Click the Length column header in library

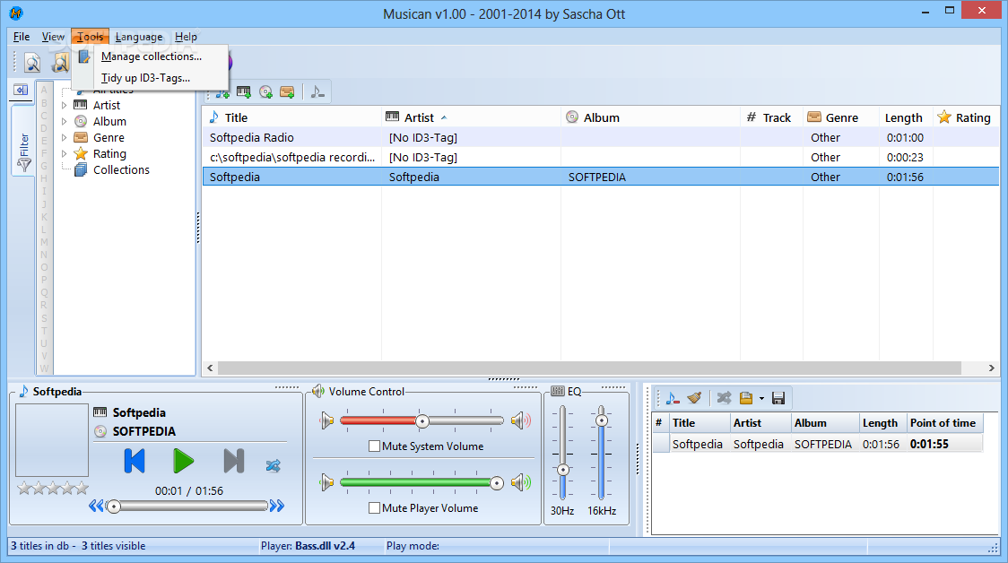point(905,117)
